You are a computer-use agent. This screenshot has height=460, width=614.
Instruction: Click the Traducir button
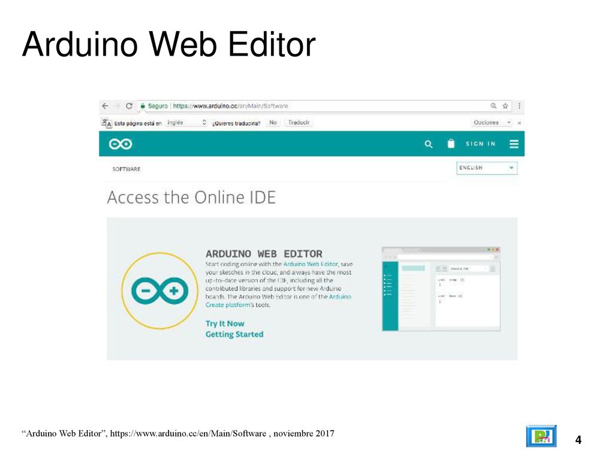tap(299, 122)
